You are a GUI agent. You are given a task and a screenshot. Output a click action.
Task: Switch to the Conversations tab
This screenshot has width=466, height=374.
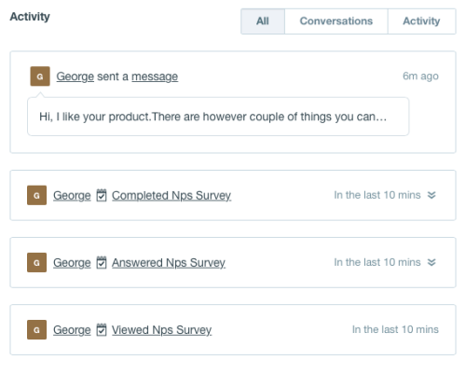click(336, 21)
